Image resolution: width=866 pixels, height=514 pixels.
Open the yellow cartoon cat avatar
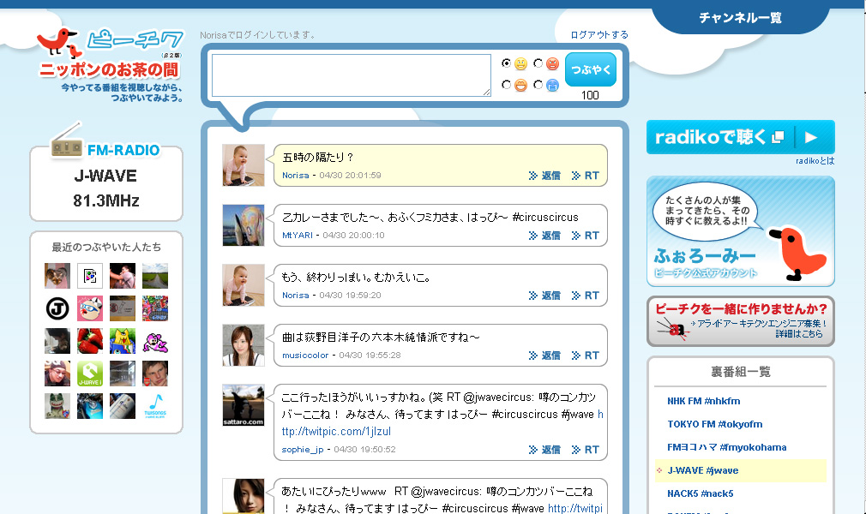(123, 341)
